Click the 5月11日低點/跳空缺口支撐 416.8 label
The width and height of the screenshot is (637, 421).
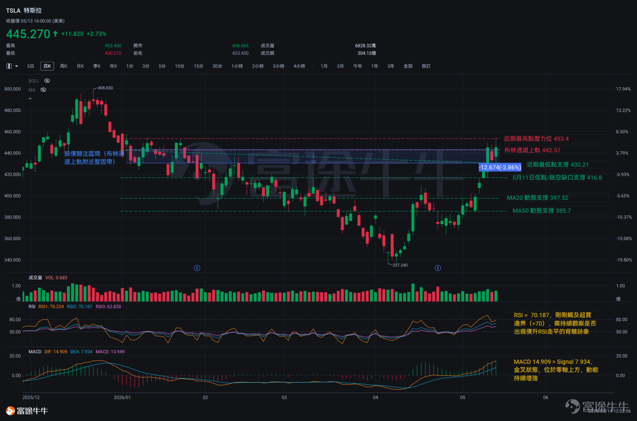click(x=557, y=178)
